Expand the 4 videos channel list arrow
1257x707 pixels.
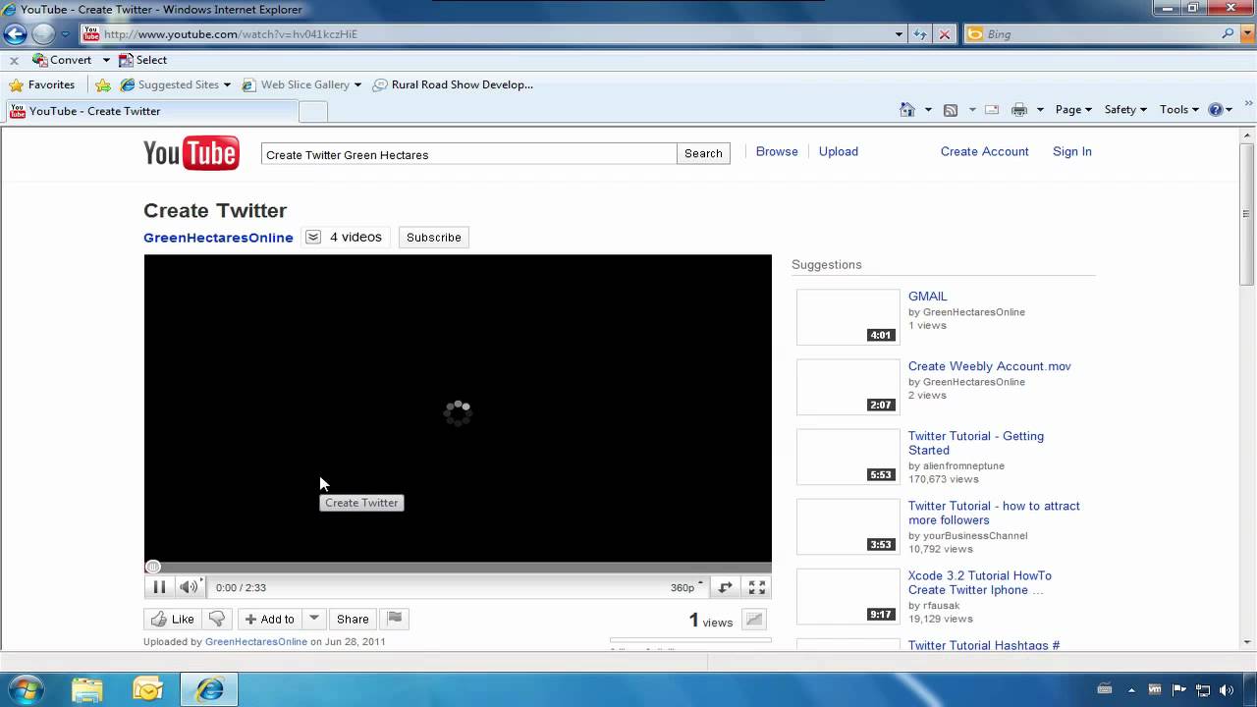(313, 238)
